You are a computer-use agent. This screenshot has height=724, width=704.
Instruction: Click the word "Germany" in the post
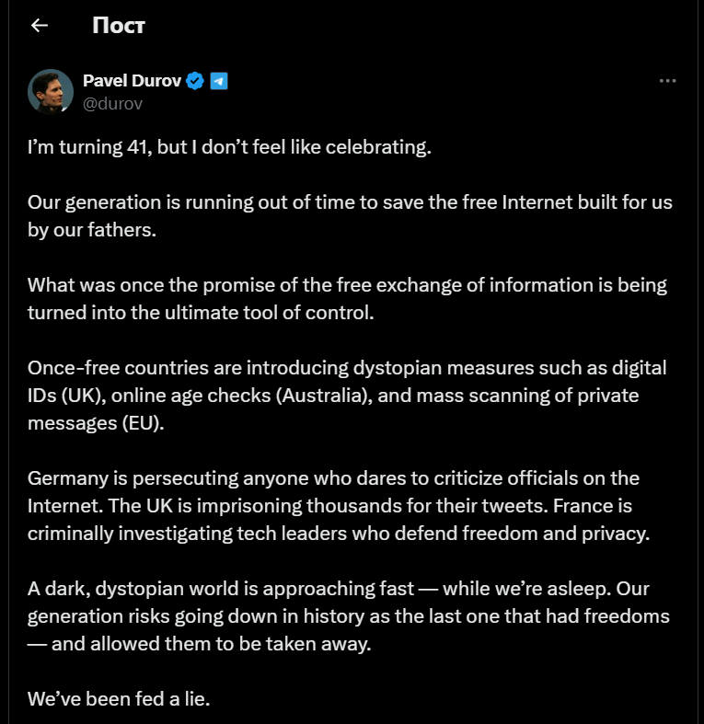point(67,478)
